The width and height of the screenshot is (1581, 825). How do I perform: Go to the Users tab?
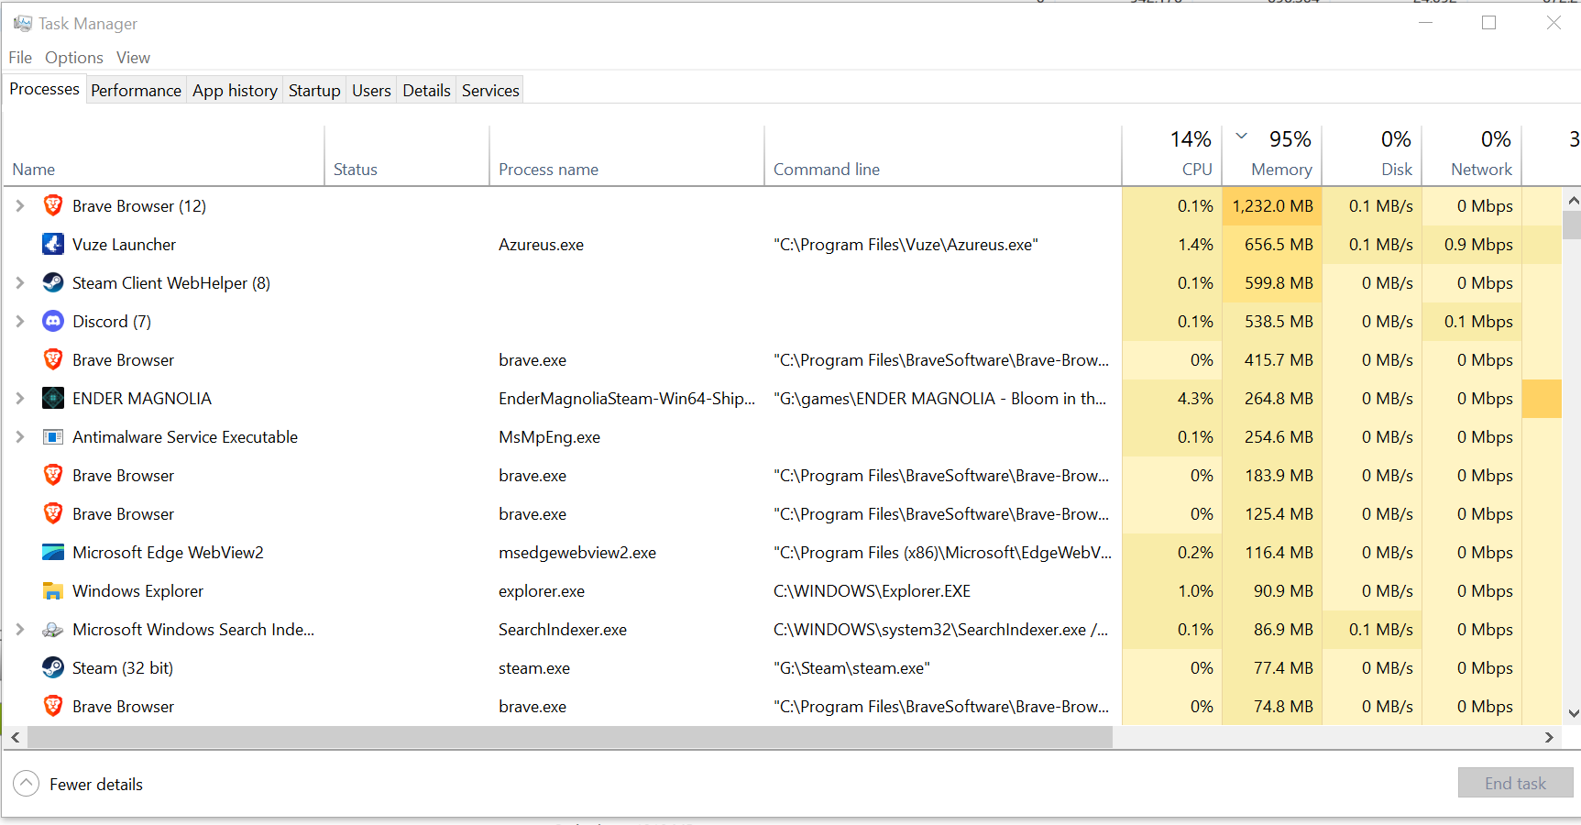point(371,90)
